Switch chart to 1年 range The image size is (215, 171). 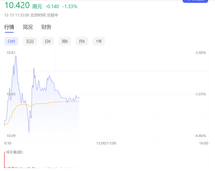99,41
